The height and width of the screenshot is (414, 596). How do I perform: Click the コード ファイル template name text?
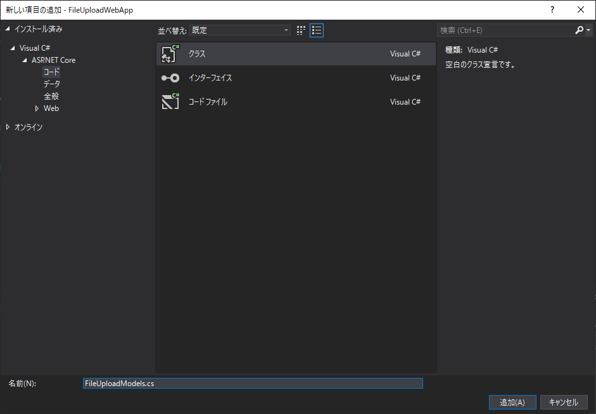208,102
